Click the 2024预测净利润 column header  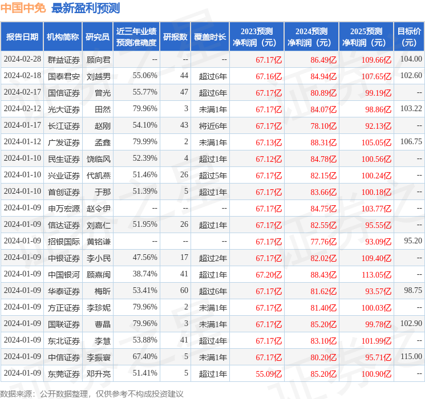point(311,37)
